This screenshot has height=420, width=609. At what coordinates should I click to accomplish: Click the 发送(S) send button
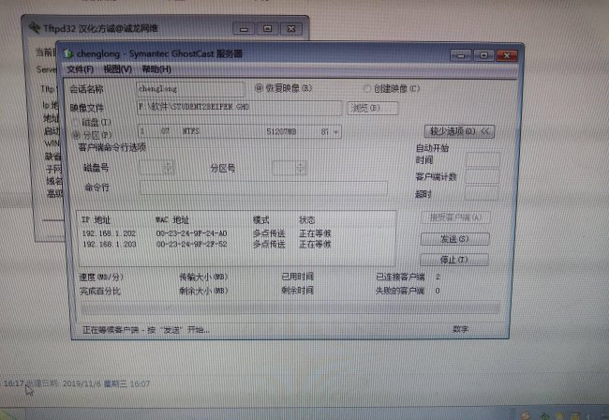[454, 239]
